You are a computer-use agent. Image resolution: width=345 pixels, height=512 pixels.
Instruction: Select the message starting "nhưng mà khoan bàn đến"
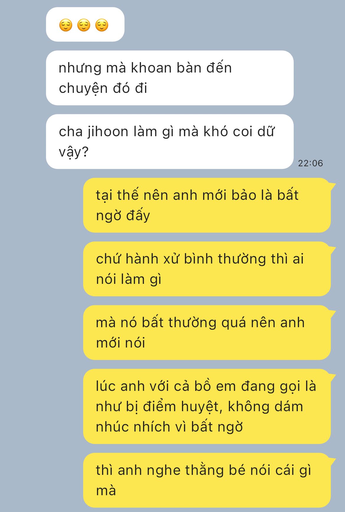(x=170, y=78)
